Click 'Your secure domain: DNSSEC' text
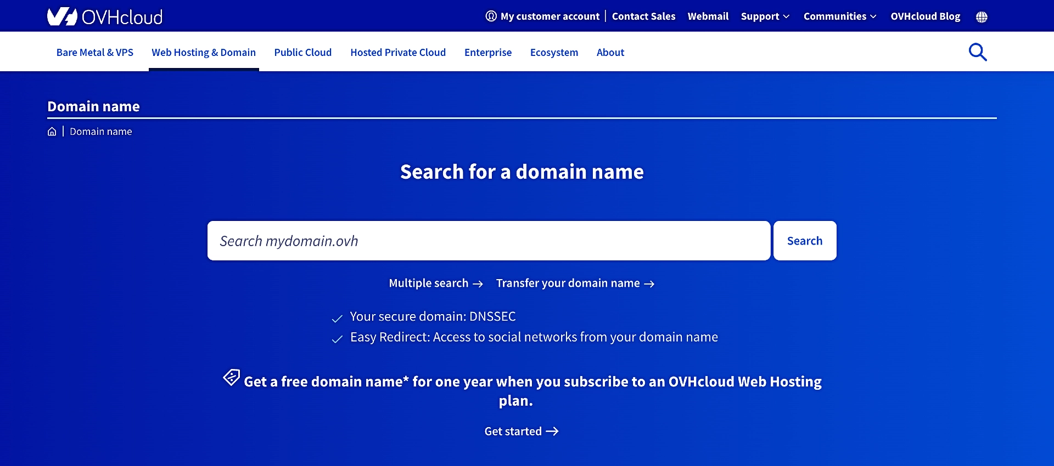The image size is (1054, 466). [x=433, y=317]
